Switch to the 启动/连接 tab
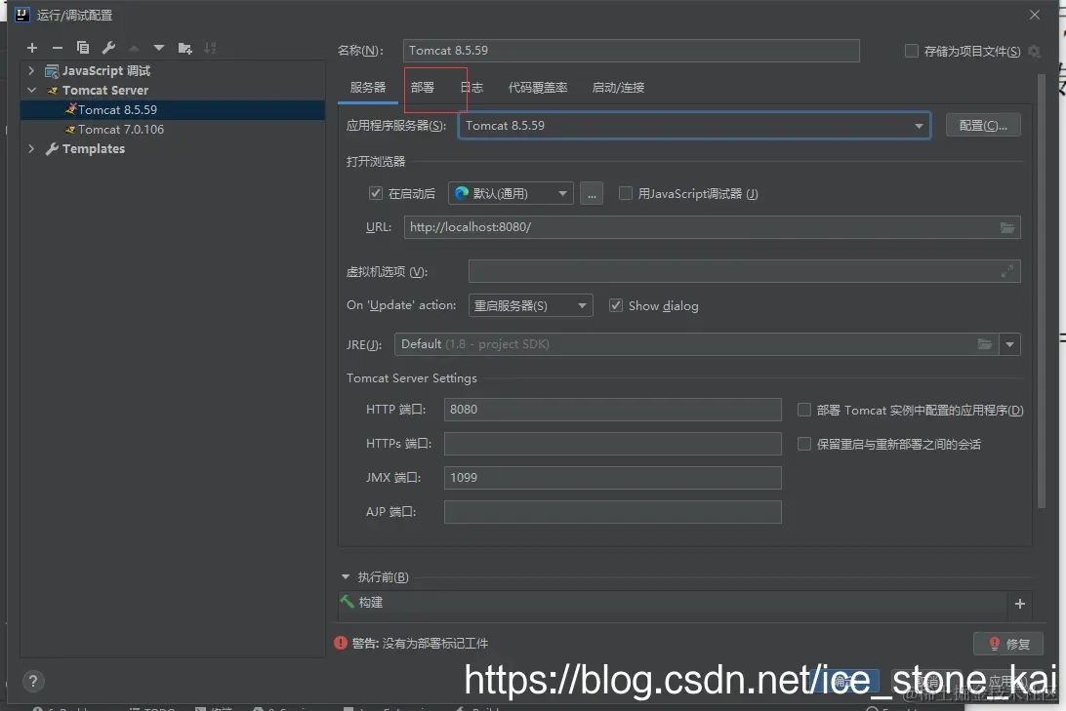The width and height of the screenshot is (1066, 711). (618, 88)
